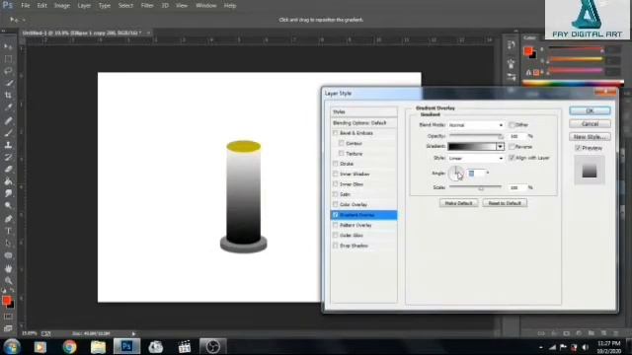Screen dimensions: 632x355
Task: Select the Quick Selection wand tool
Action: [x=8, y=83]
